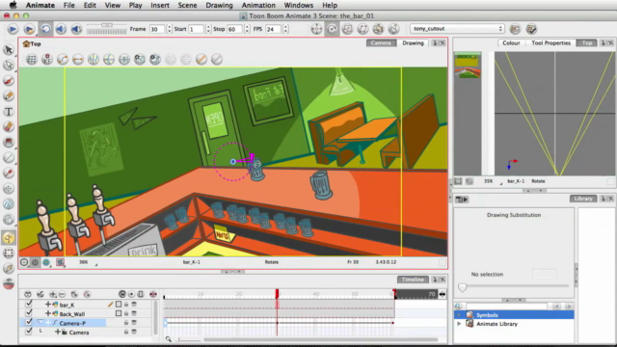
Task: Click the circular arrow view button
Action: point(332,29)
